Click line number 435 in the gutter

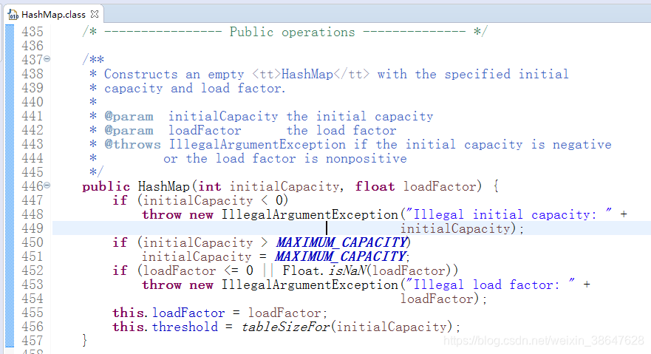coord(33,32)
